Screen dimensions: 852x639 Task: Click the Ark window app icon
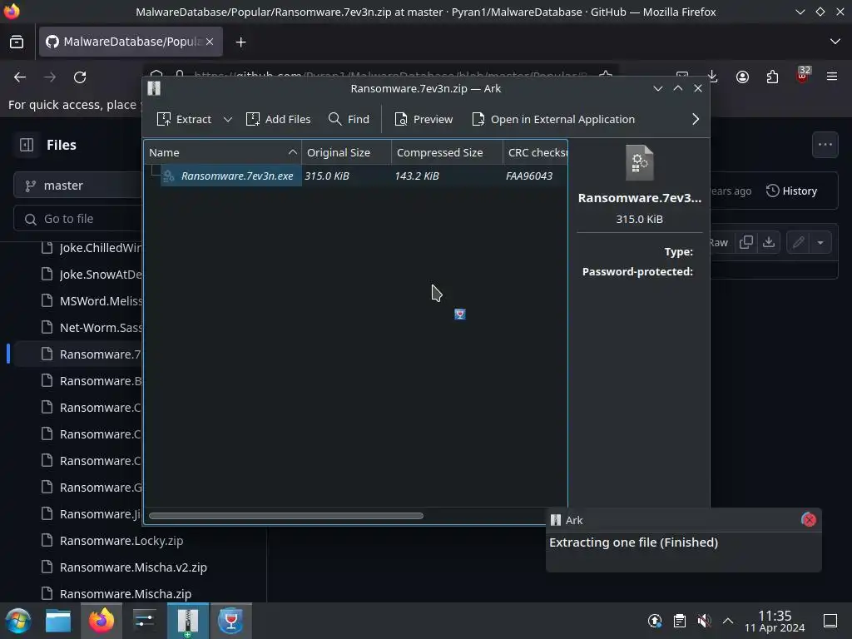point(154,88)
